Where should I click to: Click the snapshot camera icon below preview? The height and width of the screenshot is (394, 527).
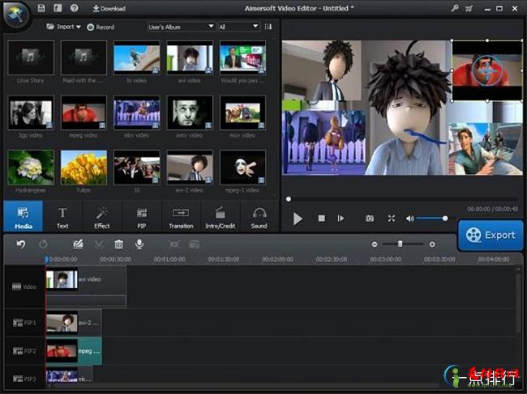tap(370, 218)
